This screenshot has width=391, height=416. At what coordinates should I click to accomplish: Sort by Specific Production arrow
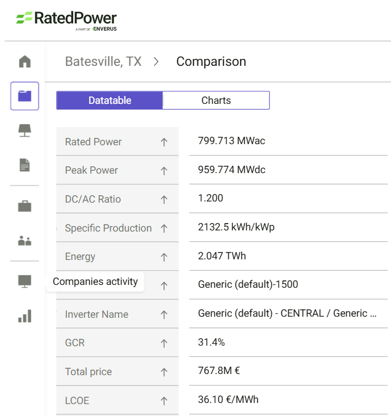coord(164,229)
